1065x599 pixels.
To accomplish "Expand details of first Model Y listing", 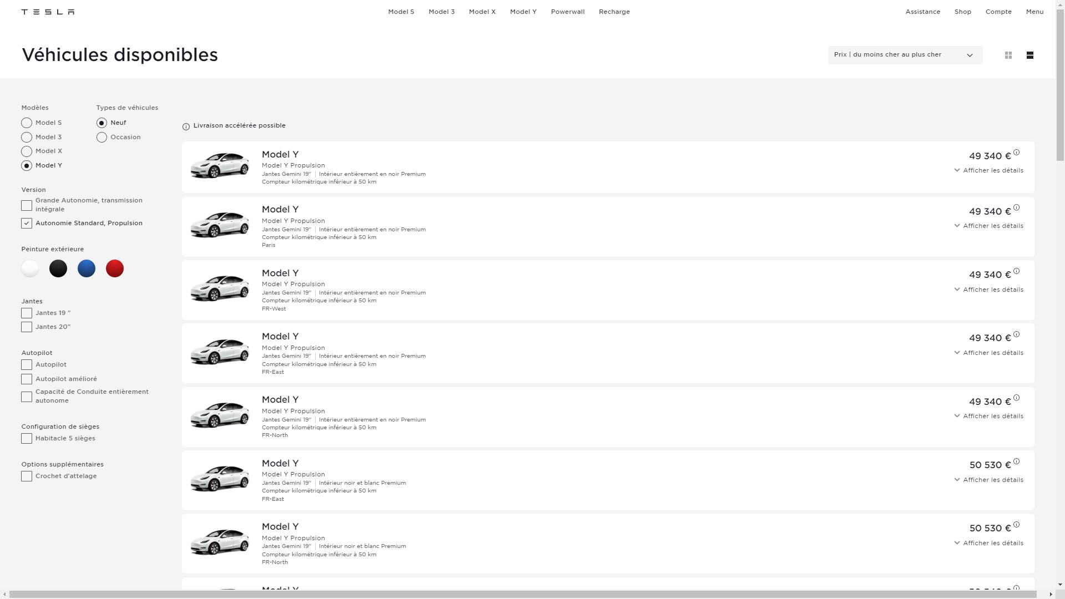I will coord(989,170).
